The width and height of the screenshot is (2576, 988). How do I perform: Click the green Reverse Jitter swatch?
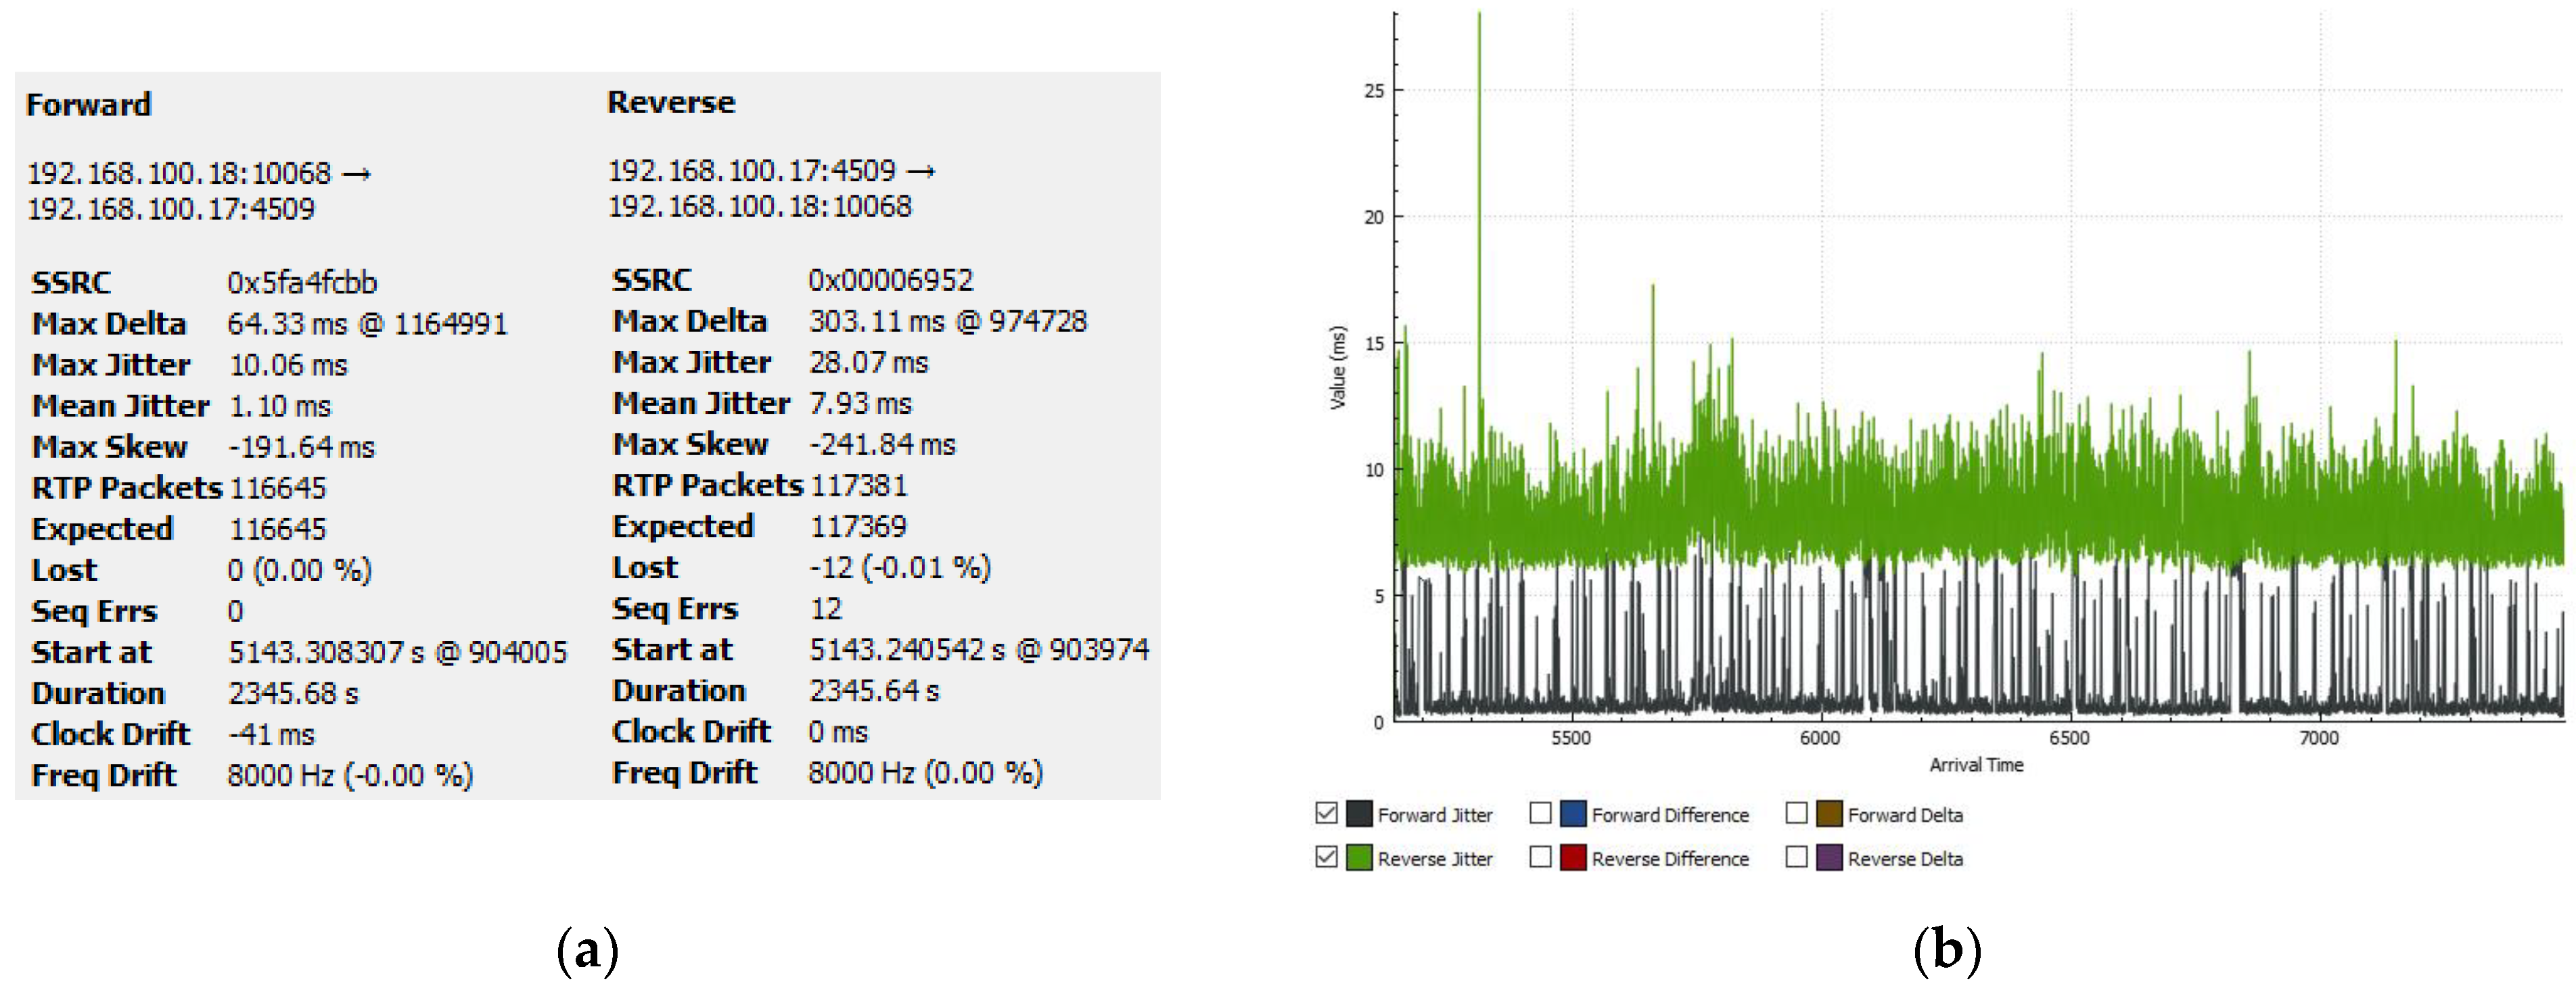1359,858
